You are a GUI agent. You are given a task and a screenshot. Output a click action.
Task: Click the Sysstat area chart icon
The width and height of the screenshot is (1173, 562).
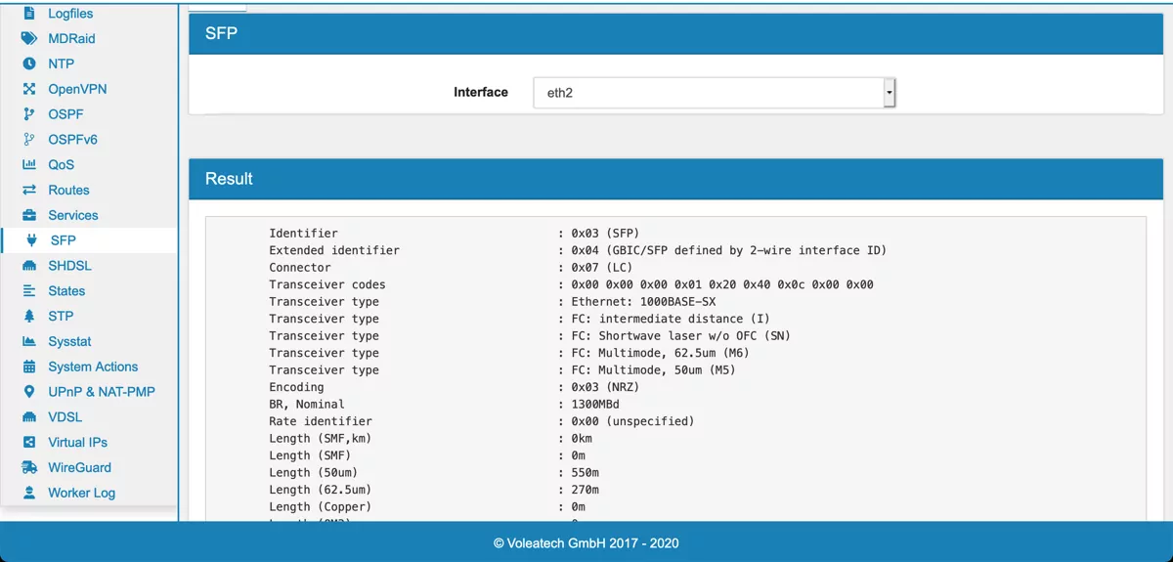click(29, 341)
